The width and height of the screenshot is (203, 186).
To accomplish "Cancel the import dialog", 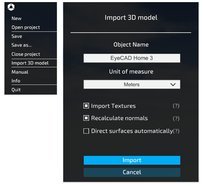I will [x=132, y=172].
